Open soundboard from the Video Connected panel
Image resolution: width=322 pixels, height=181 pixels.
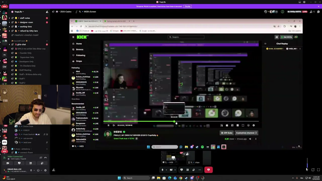coord(42,163)
